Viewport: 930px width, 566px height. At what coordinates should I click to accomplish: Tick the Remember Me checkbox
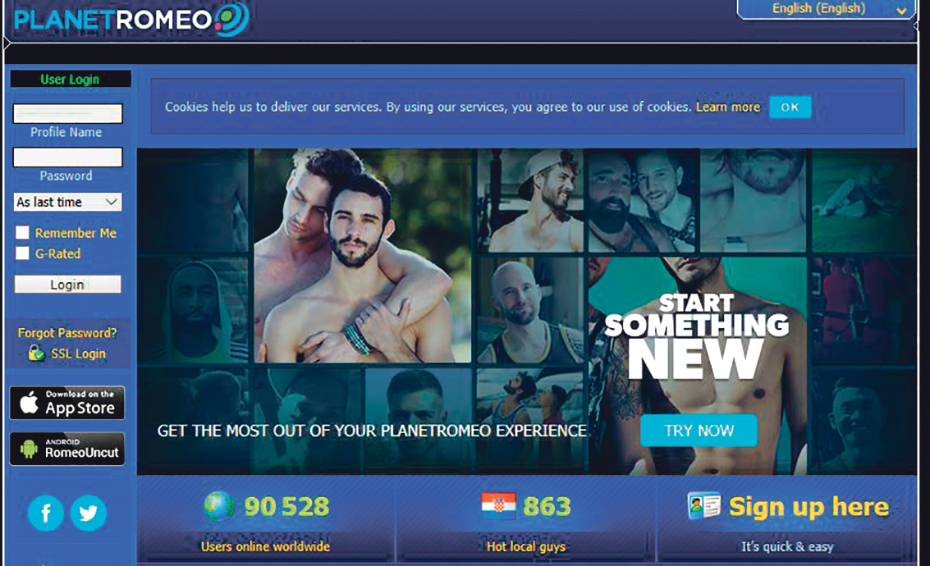[x=22, y=232]
